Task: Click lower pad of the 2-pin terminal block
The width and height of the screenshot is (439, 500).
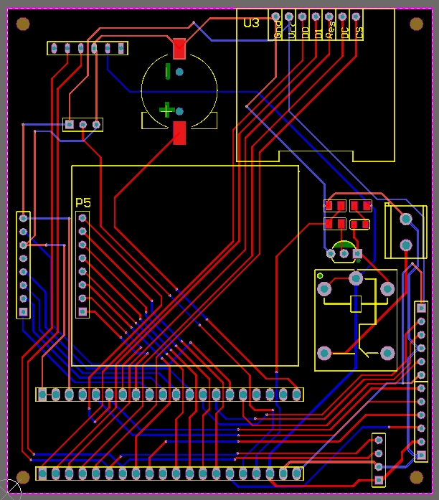Action: tap(406, 245)
